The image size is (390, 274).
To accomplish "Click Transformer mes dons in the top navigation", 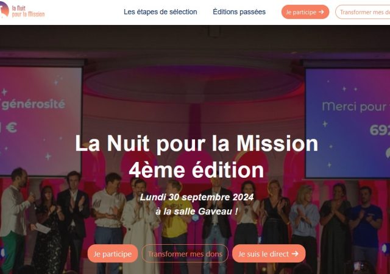I will tap(364, 12).
